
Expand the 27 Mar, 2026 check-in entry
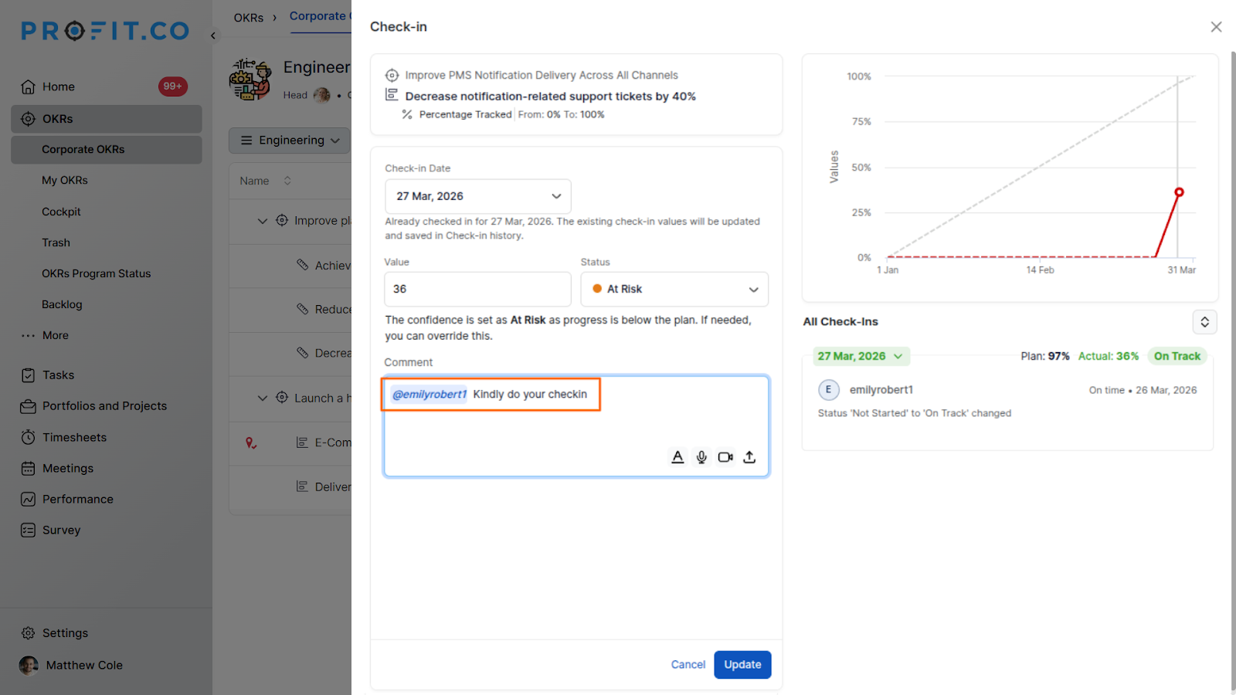click(x=861, y=356)
